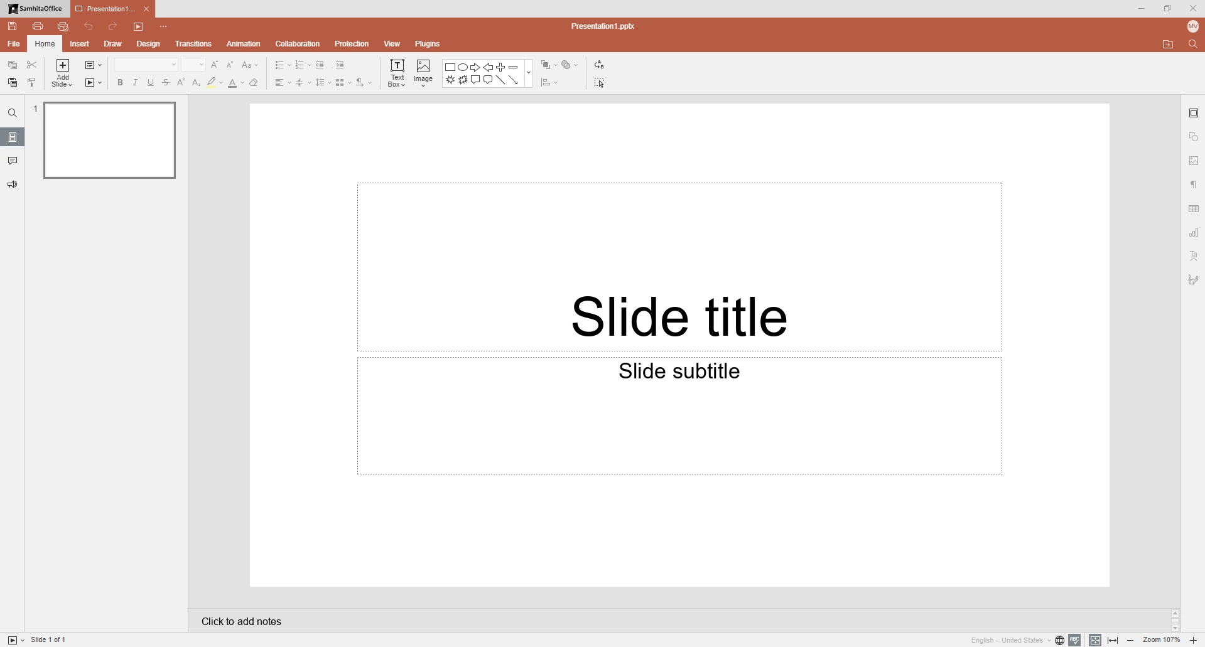The height and width of the screenshot is (647, 1205).
Task: Toggle Strikethrough formatting
Action: 166,83
